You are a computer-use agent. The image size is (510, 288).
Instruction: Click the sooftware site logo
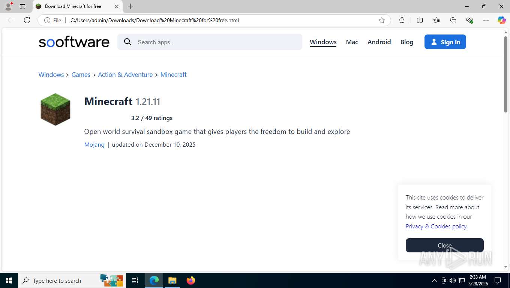74,42
